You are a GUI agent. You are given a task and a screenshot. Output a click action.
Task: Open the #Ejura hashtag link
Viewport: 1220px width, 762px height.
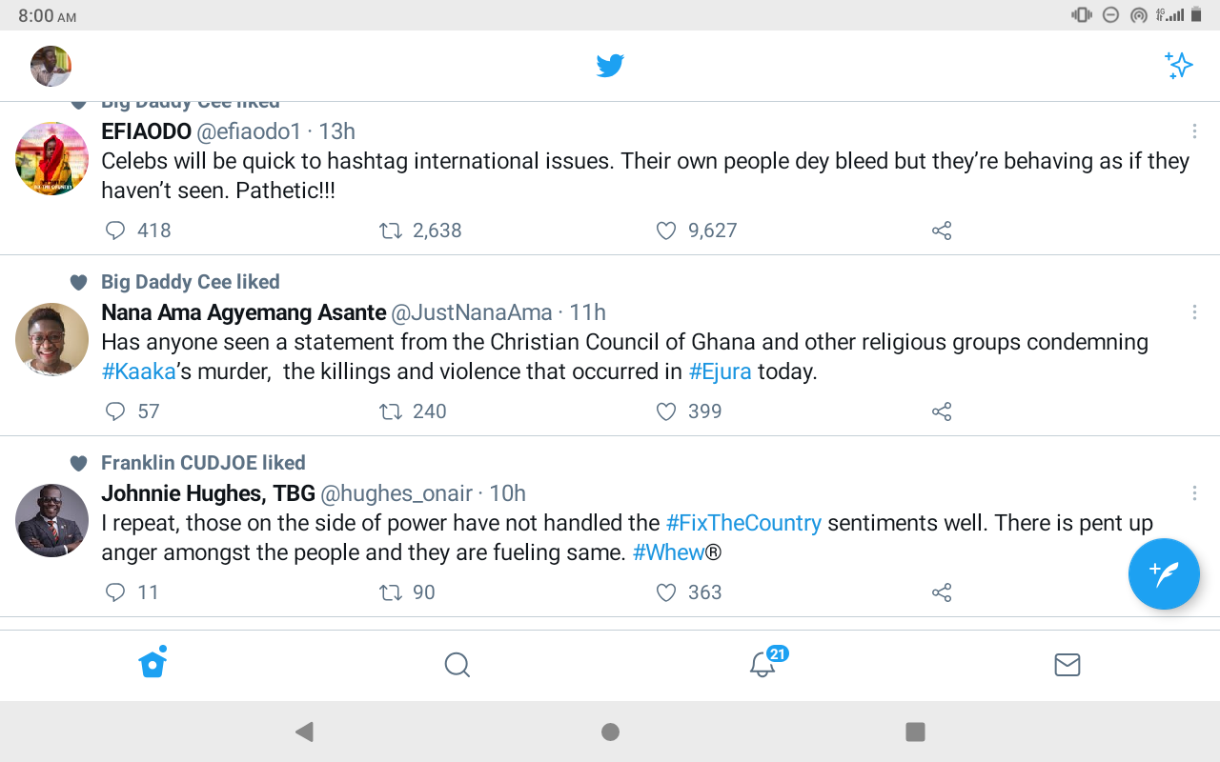[720, 371]
